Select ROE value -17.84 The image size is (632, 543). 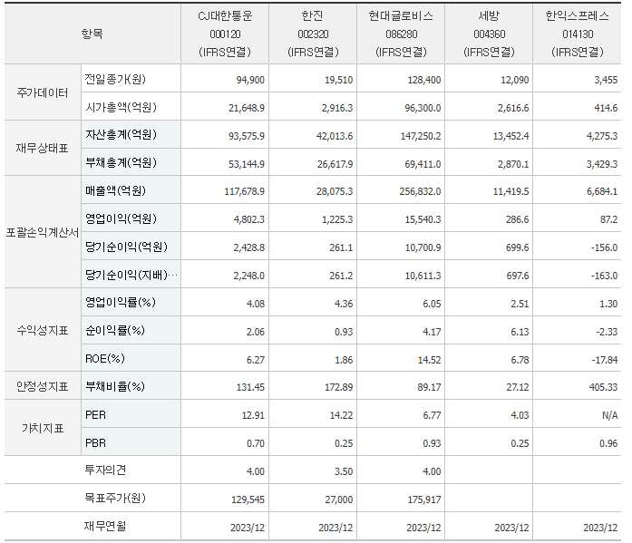click(x=604, y=360)
